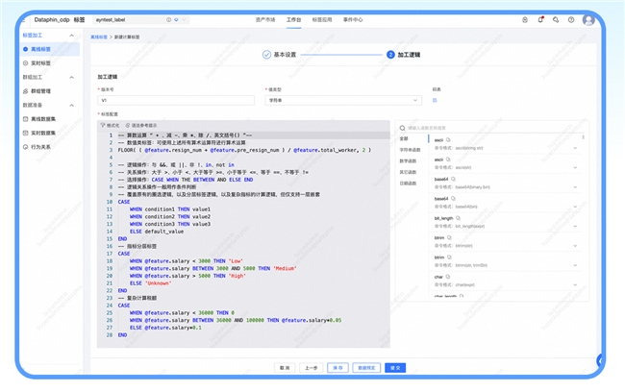Screen dimensions: 625x392
Task: Click the 语法参考提示 syntax hint icon
Action: coord(129,125)
